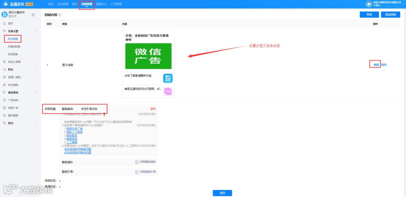Select the 渠道管理 top tab
The image size is (406, 197).
87,4
